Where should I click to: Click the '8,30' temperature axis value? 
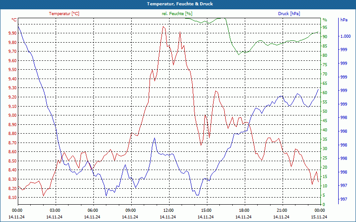tap(13, 179)
